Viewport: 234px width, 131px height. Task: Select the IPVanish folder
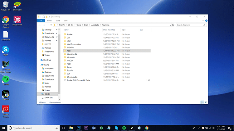point(107,47)
